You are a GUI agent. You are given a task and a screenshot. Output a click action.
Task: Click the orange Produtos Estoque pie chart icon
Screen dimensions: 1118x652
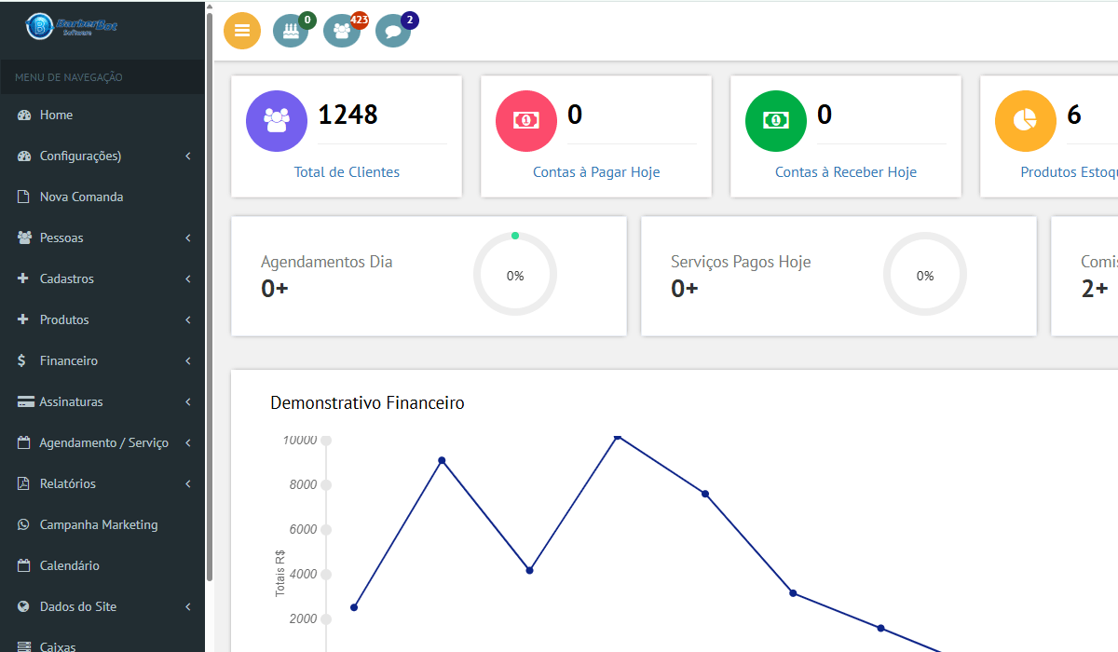point(1026,121)
